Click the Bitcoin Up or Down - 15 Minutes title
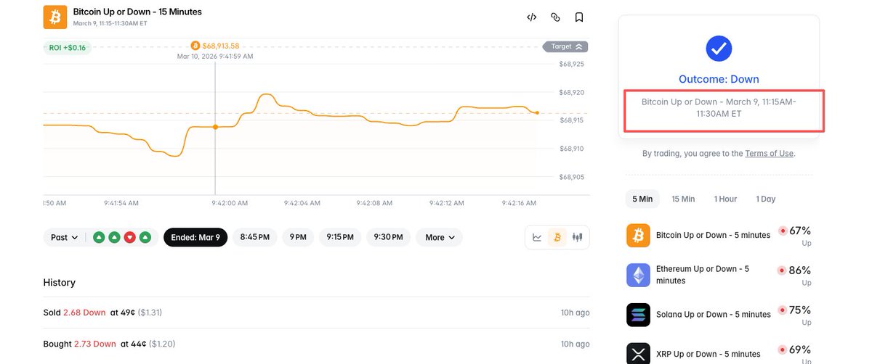This screenshot has height=364, width=872. (x=137, y=12)
